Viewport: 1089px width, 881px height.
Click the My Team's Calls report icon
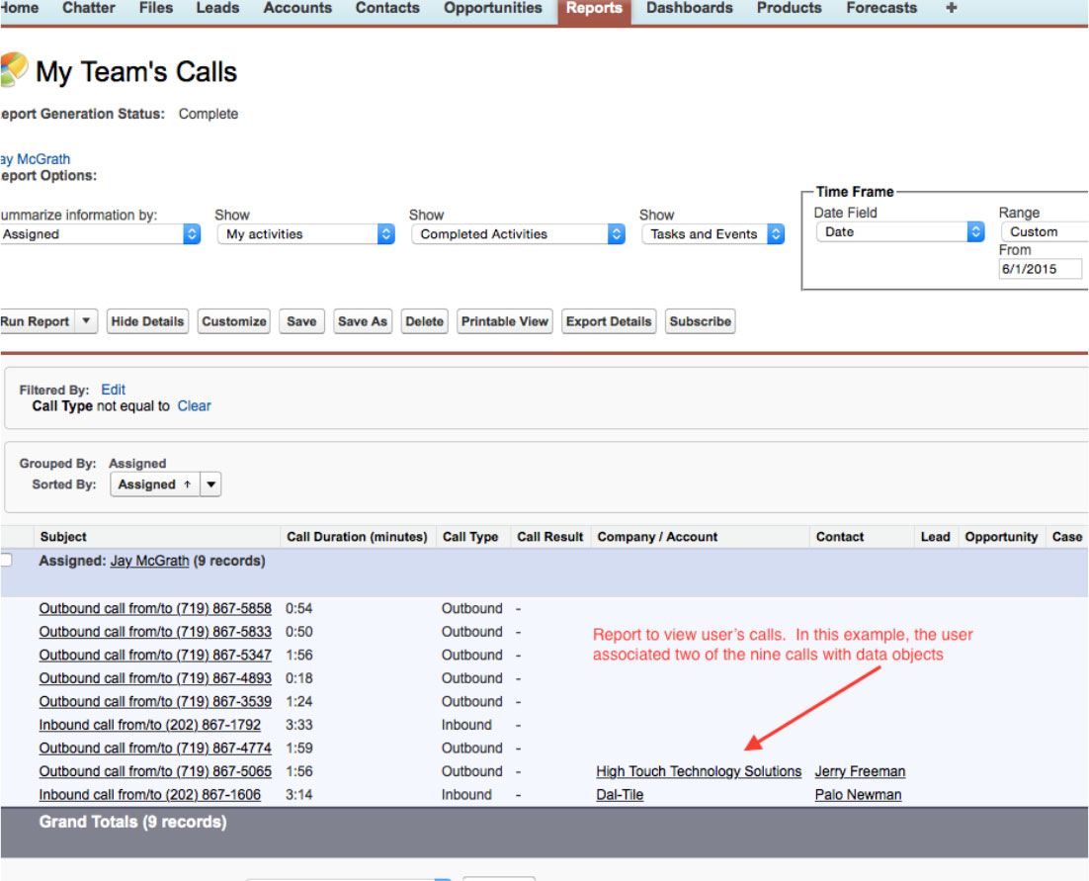(13, 70)
